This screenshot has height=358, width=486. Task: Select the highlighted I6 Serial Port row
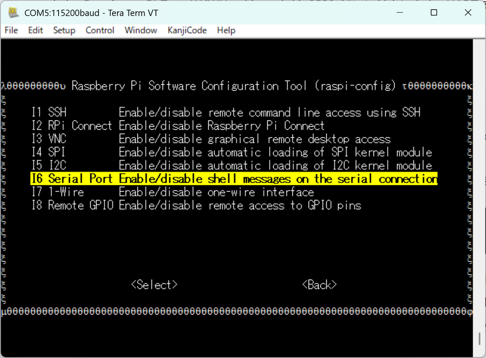(234, 179)
